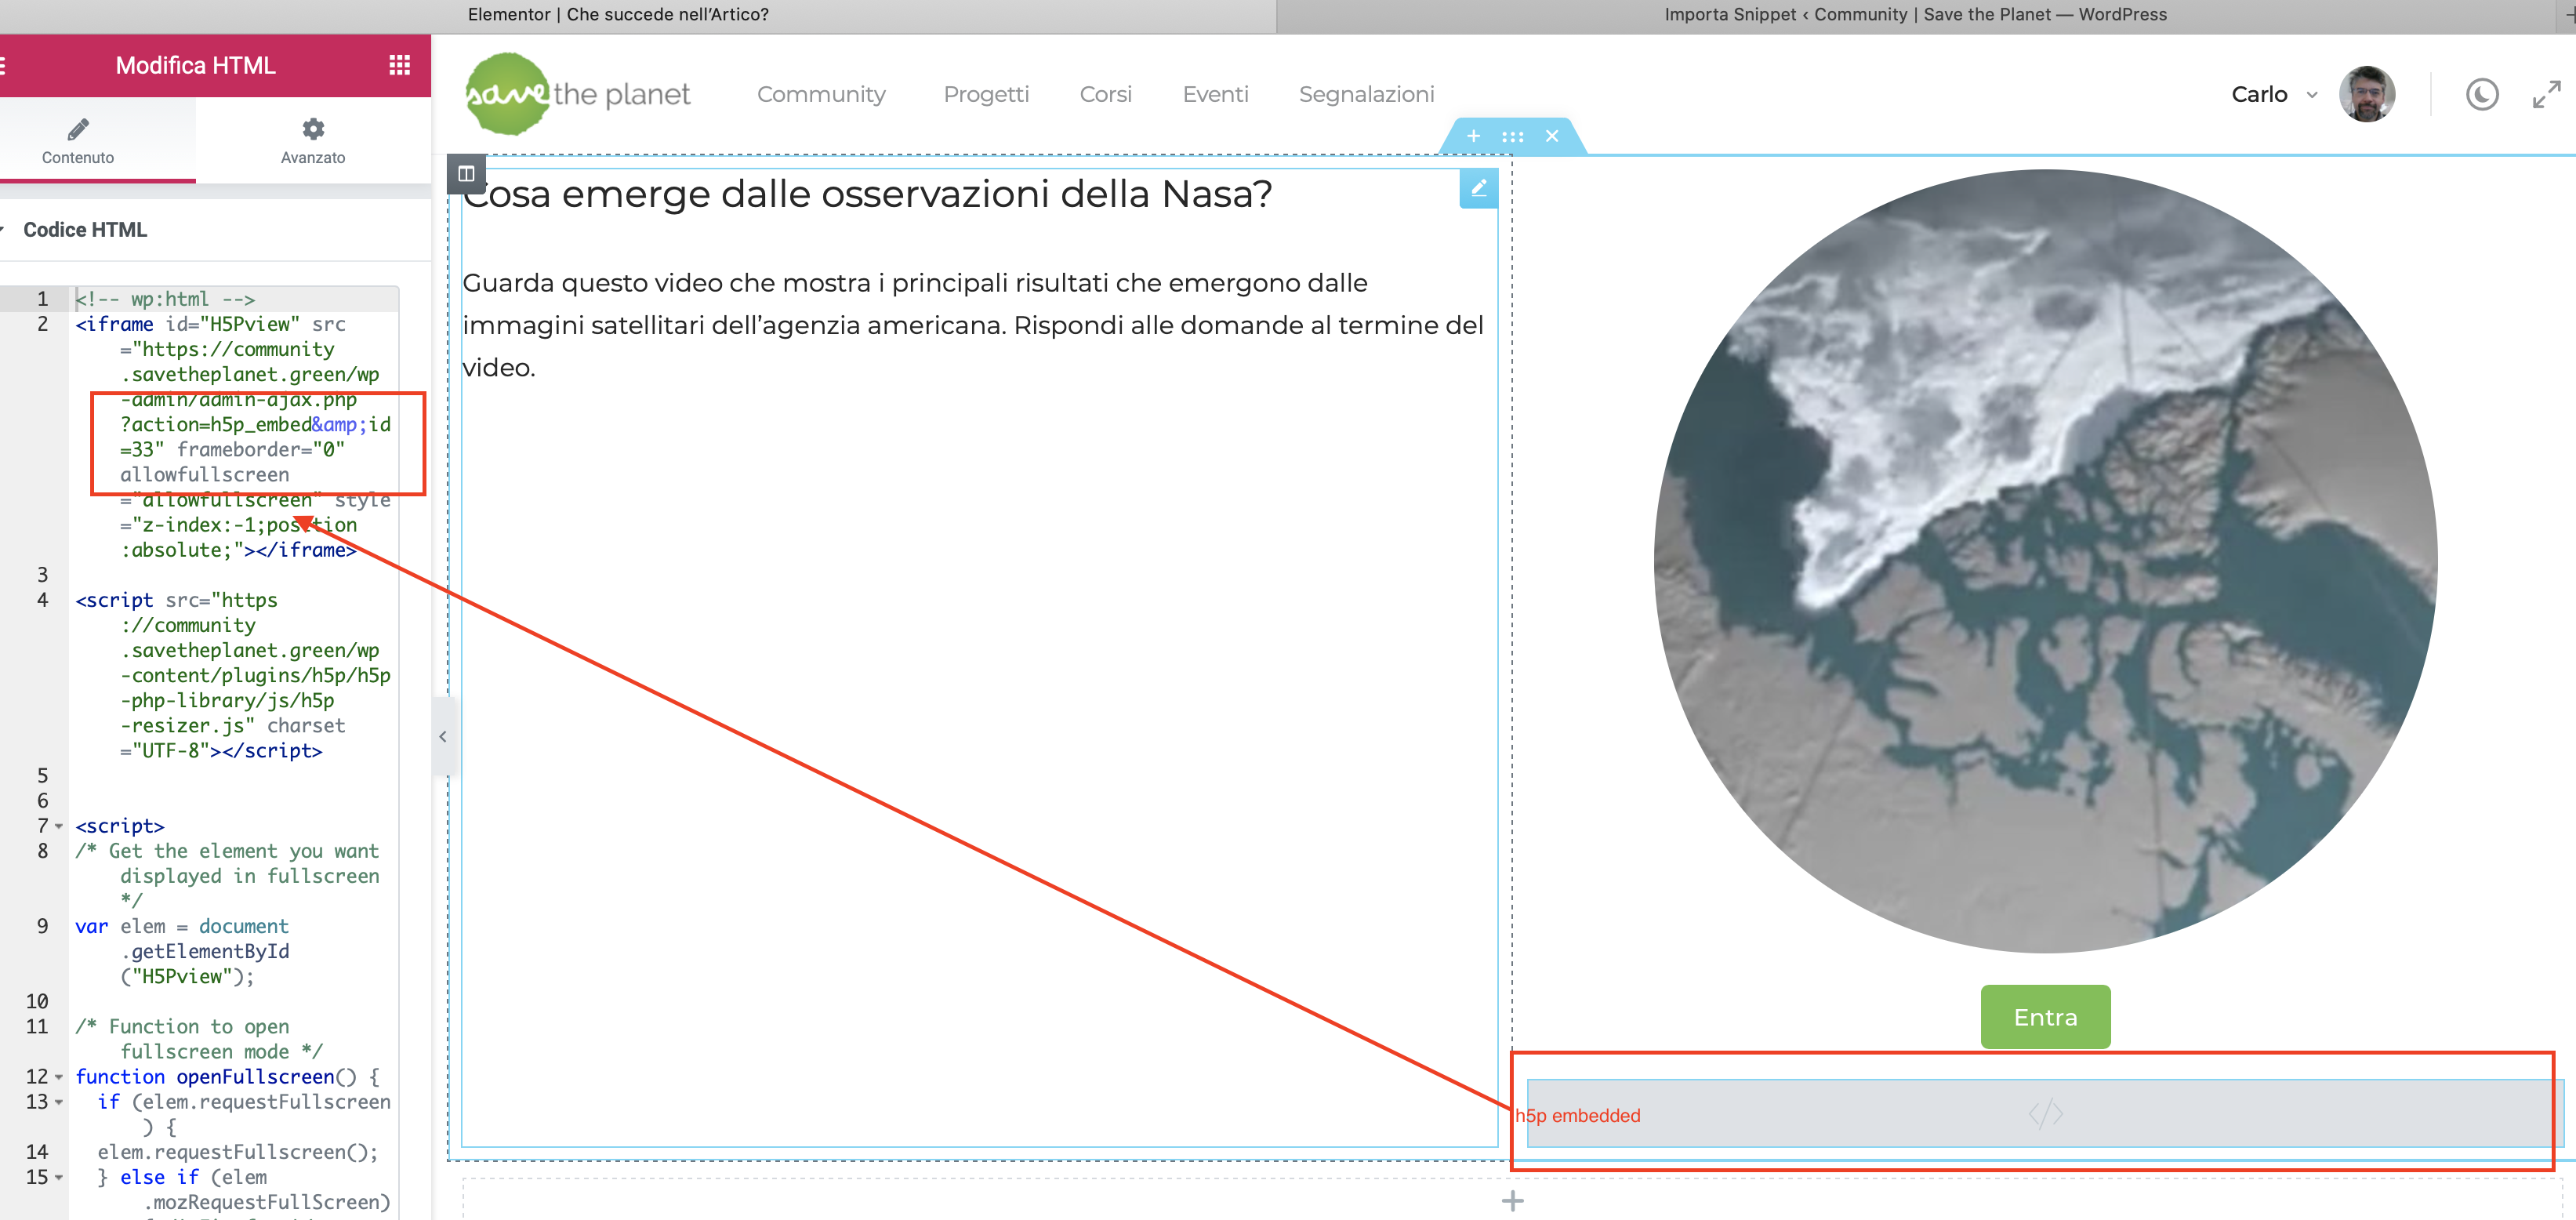Open the Elementor widgets grid menu
The height and width of the screenshot is (1220, 2576).
[x=399, y=65]
